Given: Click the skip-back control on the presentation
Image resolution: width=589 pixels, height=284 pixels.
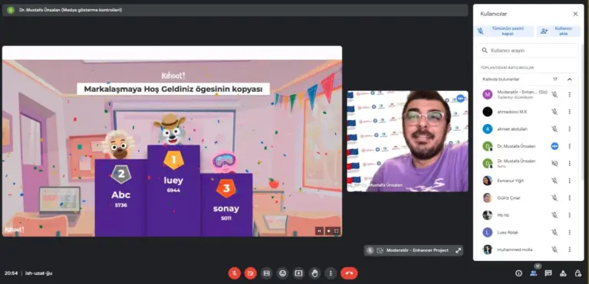Looking at the screenshot, I should click(319, 231).
